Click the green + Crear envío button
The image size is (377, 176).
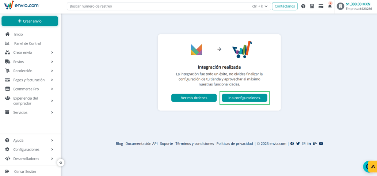click(30, 21)
